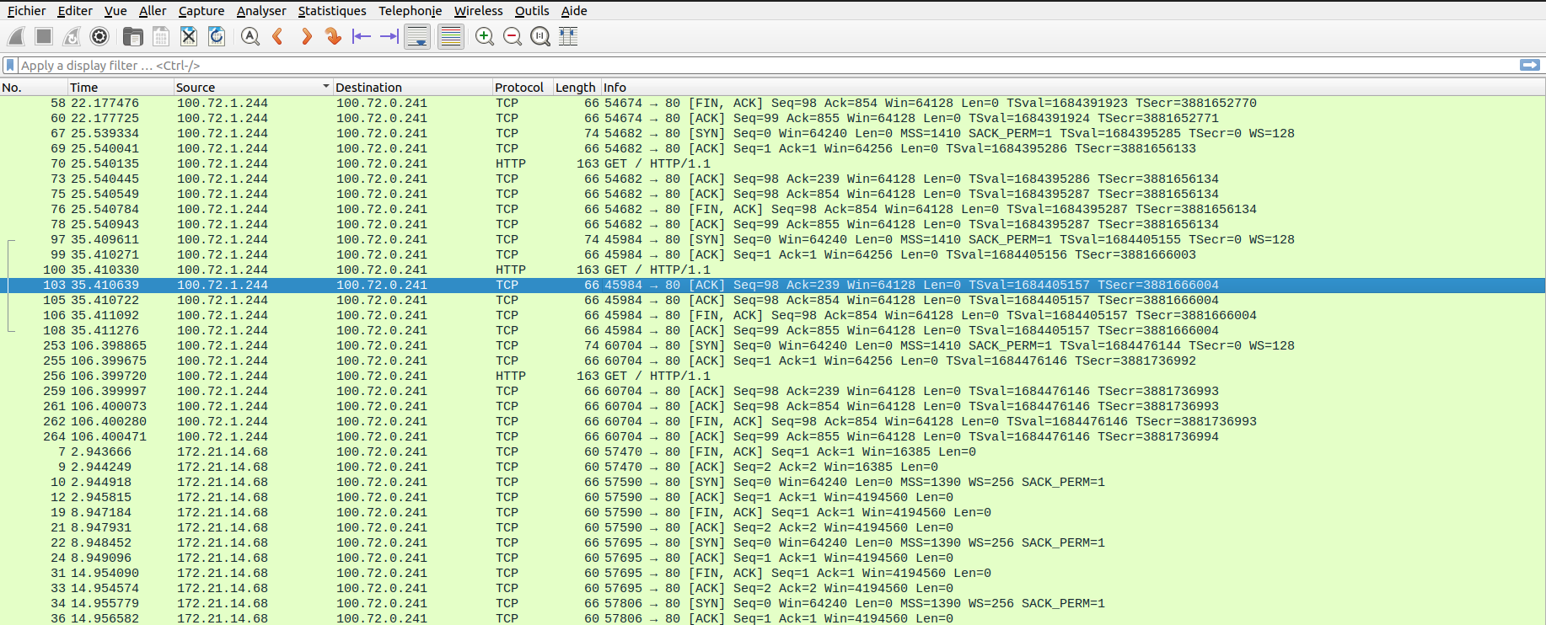
Task: Toggle auto-scroll during live capture
Action: pyautogui.click(x=417, y=36)
